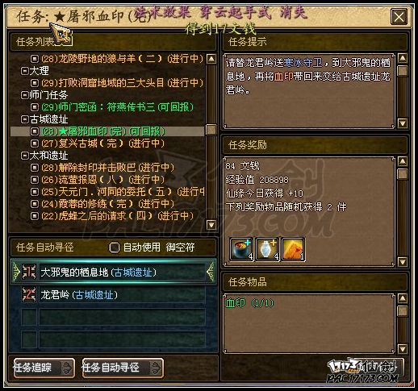418x391 pixels.
Task: Click the white vase reward item icon
Action: click(x=267, y=249)
